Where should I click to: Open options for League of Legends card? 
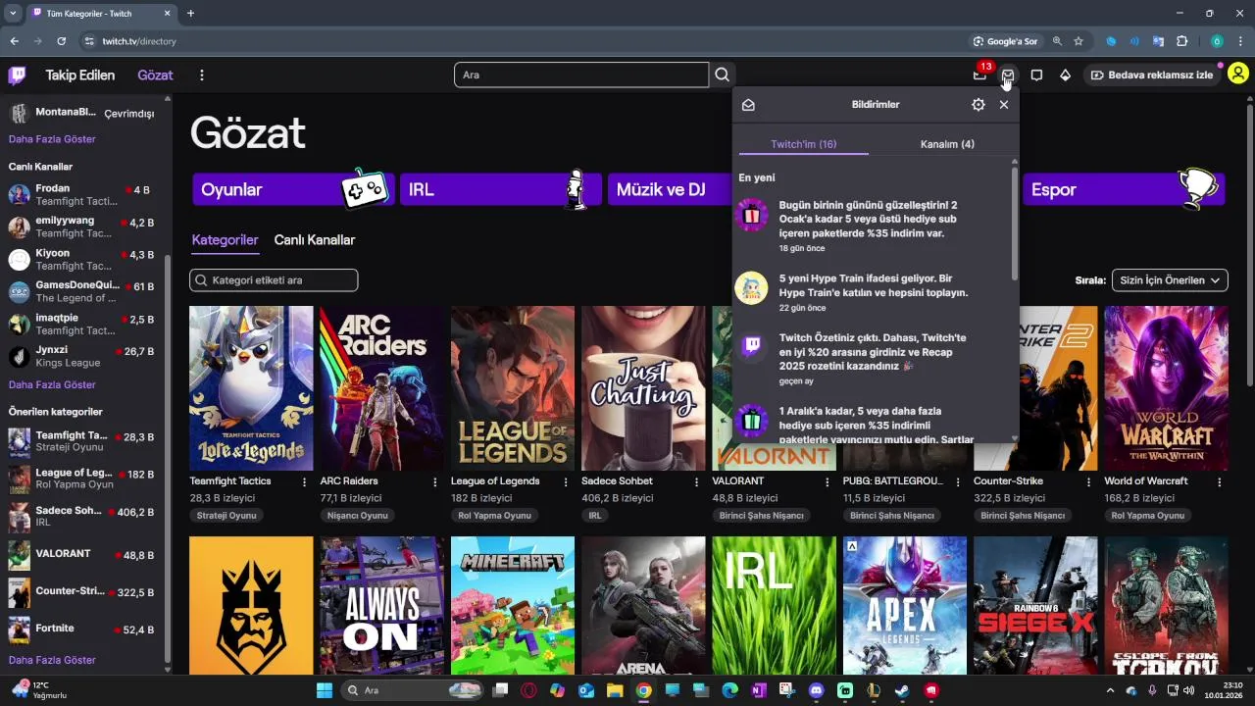[566, 481]
